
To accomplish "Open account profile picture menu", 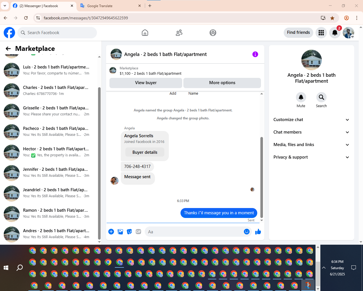I will 349,33.
